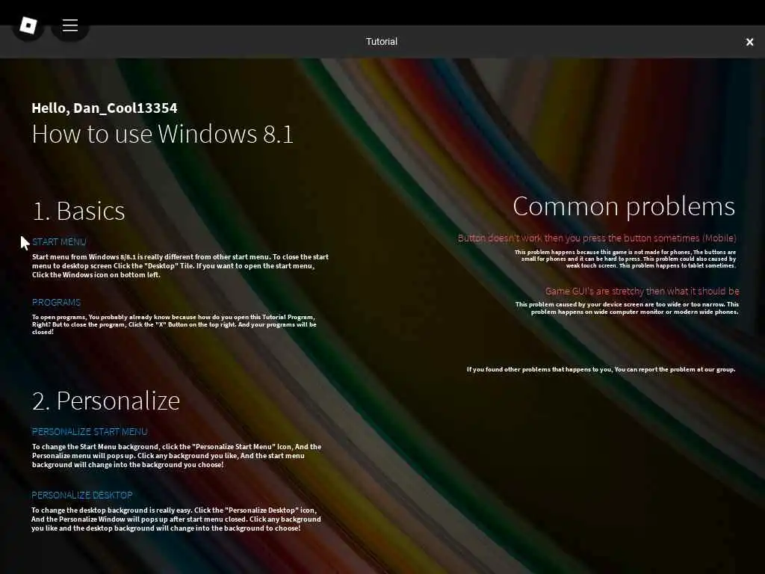This screenshot has width=765, height=574.
Task: Click the PERSONALIZE DESKTOP subheading
Action: [x=82, y=495]
